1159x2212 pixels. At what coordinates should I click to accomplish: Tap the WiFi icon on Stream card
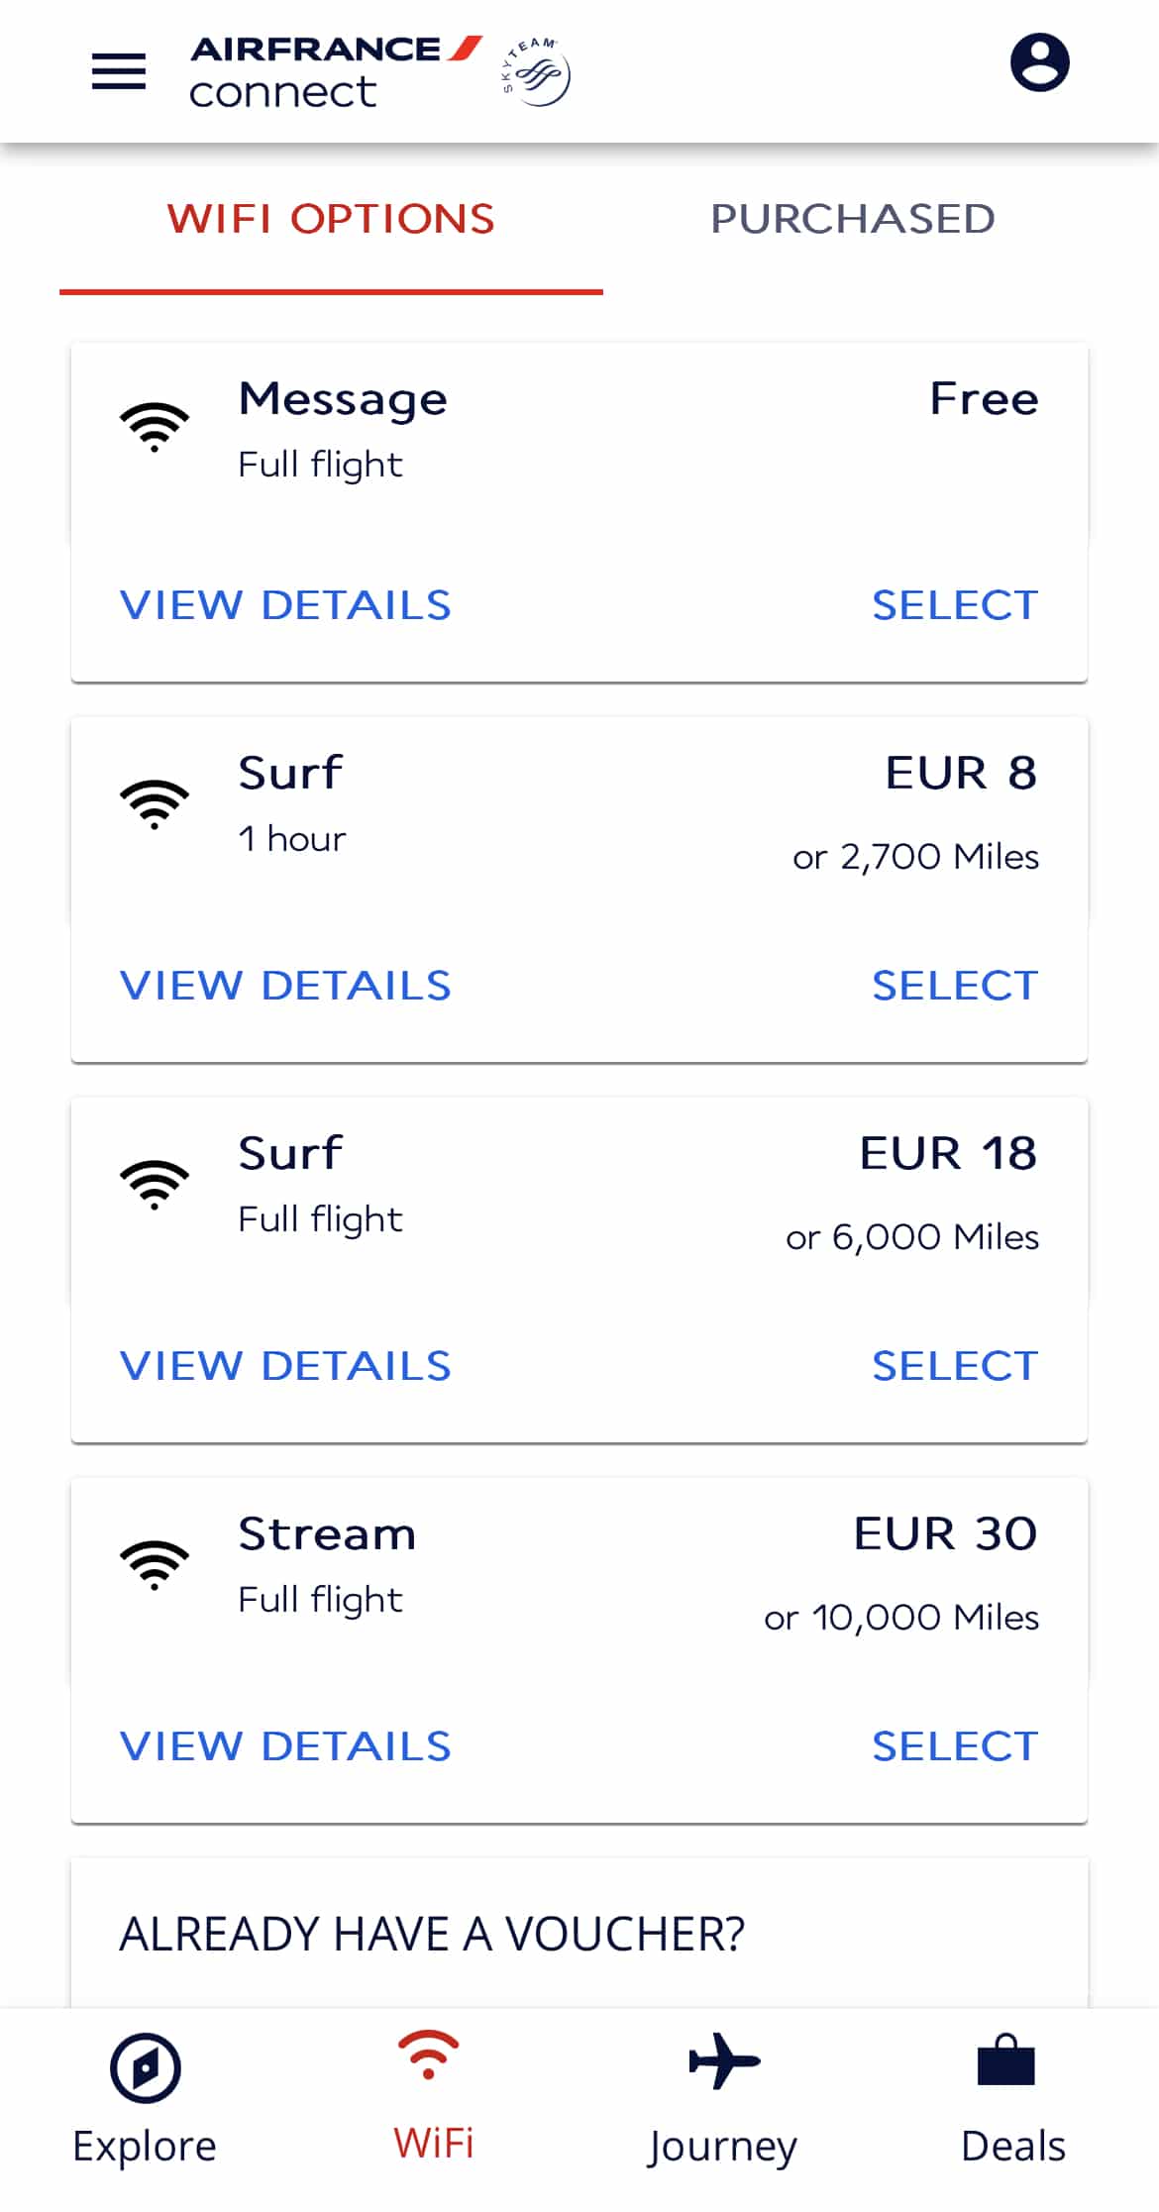[x=155, y=1565]
